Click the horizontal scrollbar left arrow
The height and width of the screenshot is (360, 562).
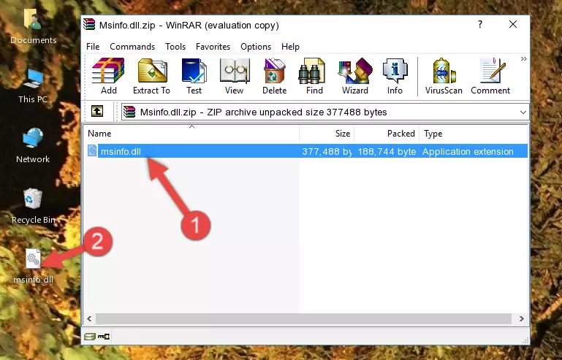pyautogui.click(x=90, y=318)
